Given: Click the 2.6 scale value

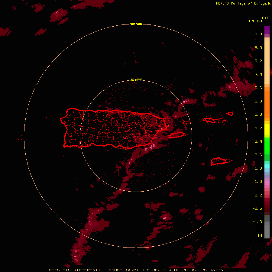Looking at the screenshot, I should pos(258,155).
